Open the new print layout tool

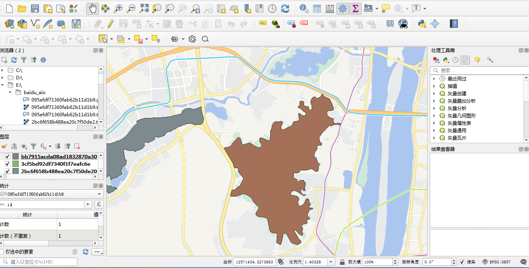point(48,8)
